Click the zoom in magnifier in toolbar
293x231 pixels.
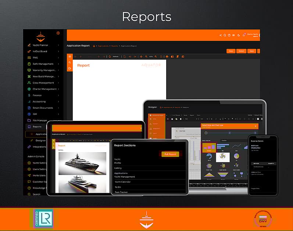pos(156,56)
